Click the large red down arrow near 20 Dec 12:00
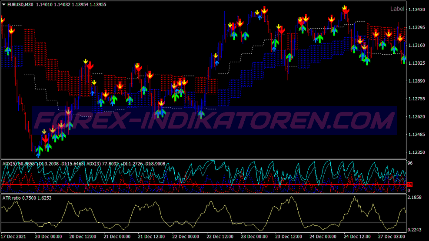Viewport: 429px width, 241px height. point(90,66)
